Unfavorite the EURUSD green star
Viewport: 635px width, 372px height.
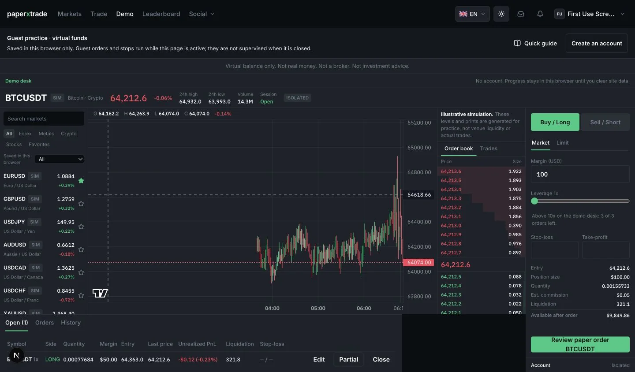[81, 181]
